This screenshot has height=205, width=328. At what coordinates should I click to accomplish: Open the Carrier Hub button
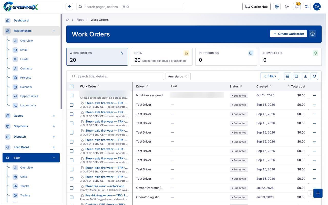pos(257,7)
